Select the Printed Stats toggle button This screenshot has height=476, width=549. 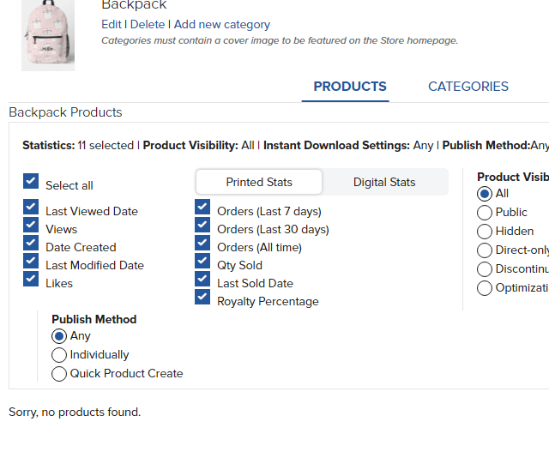tap(259, 182)
